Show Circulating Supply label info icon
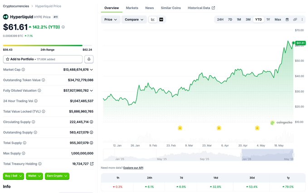This screenshot has height=193, width=308. coord(34,122)
